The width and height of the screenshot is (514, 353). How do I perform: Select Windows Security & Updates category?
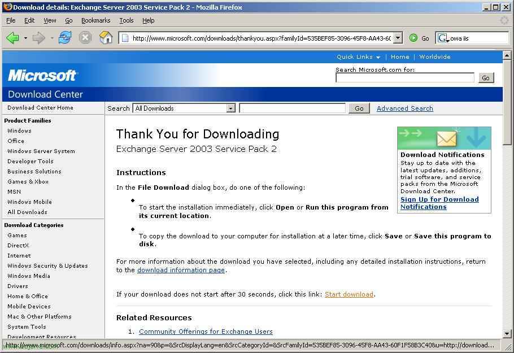[47, 265]
